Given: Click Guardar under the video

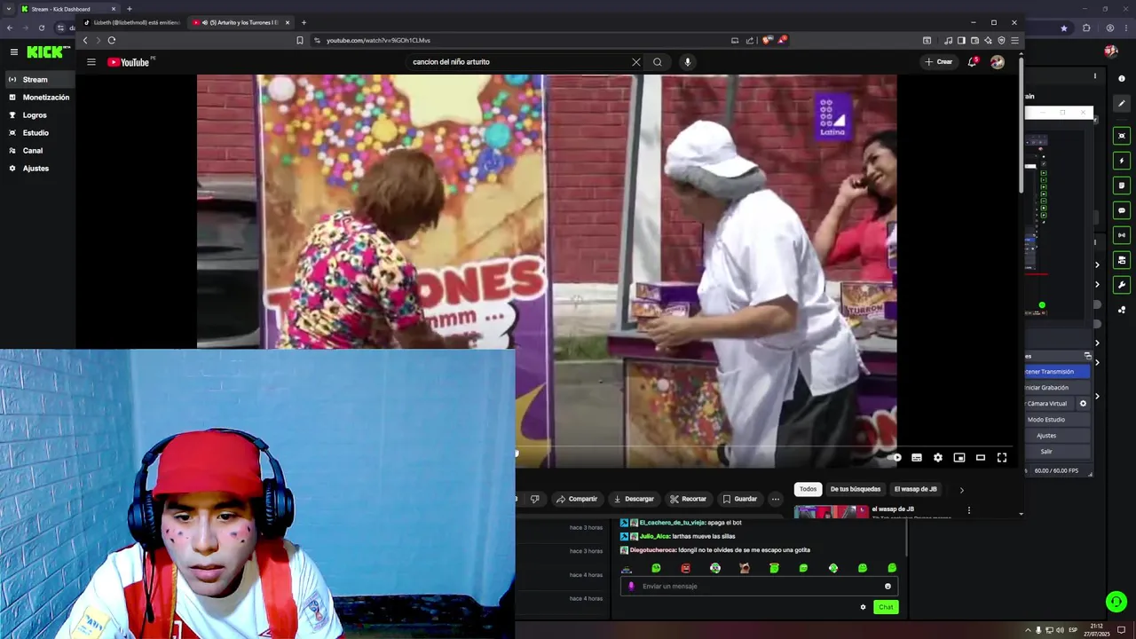Looking at the screenshot, I should tap(740, 499).
